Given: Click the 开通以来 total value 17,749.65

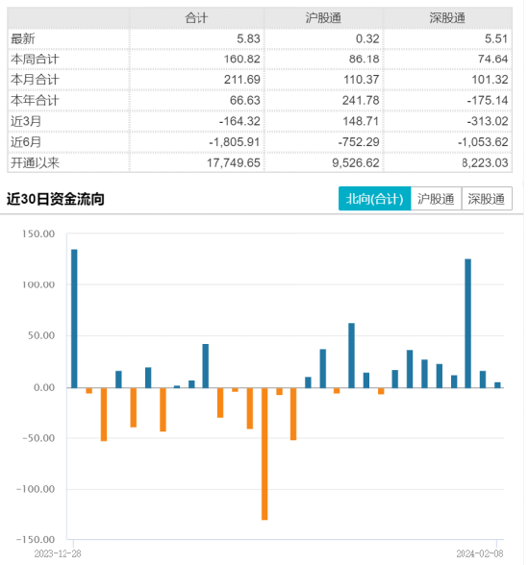Looking at the screenshot, I should [234, 163].
